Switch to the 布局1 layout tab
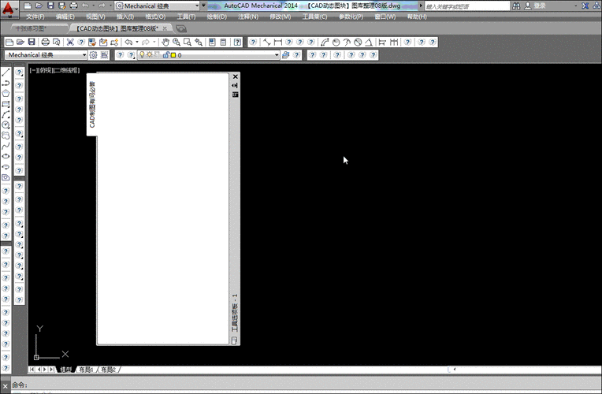The width and height of the screenshot is (602, 394). (85, 370)
